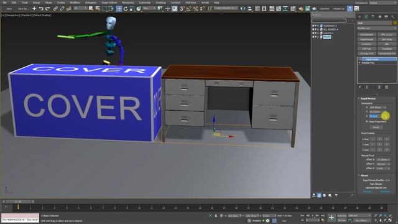The width and height of the screenshot is (398, 224).
Task: Open the Edit menu
Action: coord(14,2)
